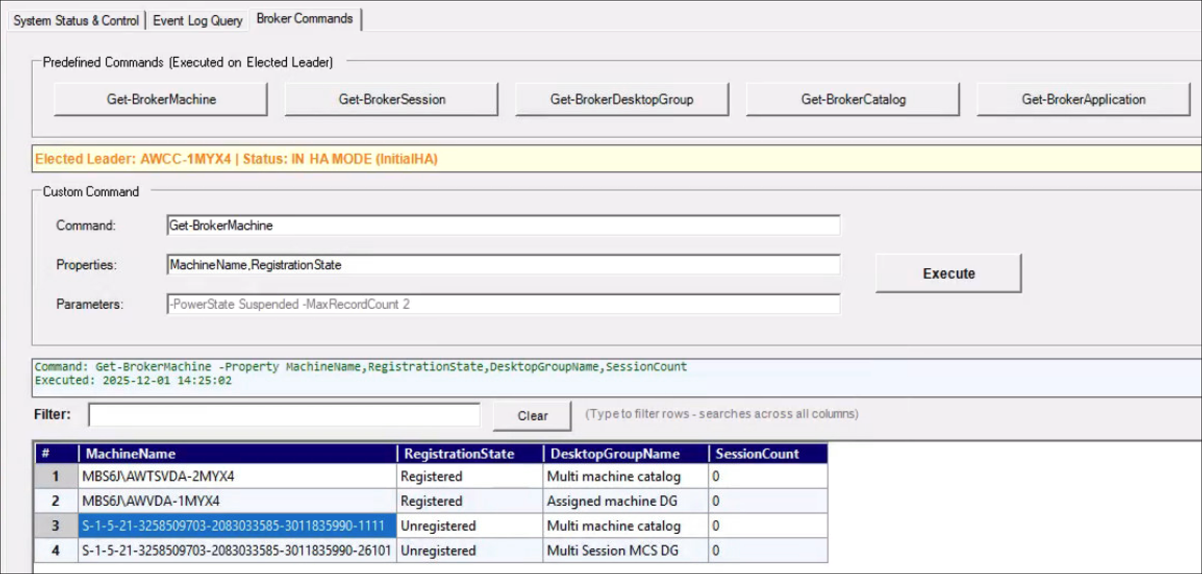Open the Event Log Query tab
1202x574 pixels.
[197, 21]
